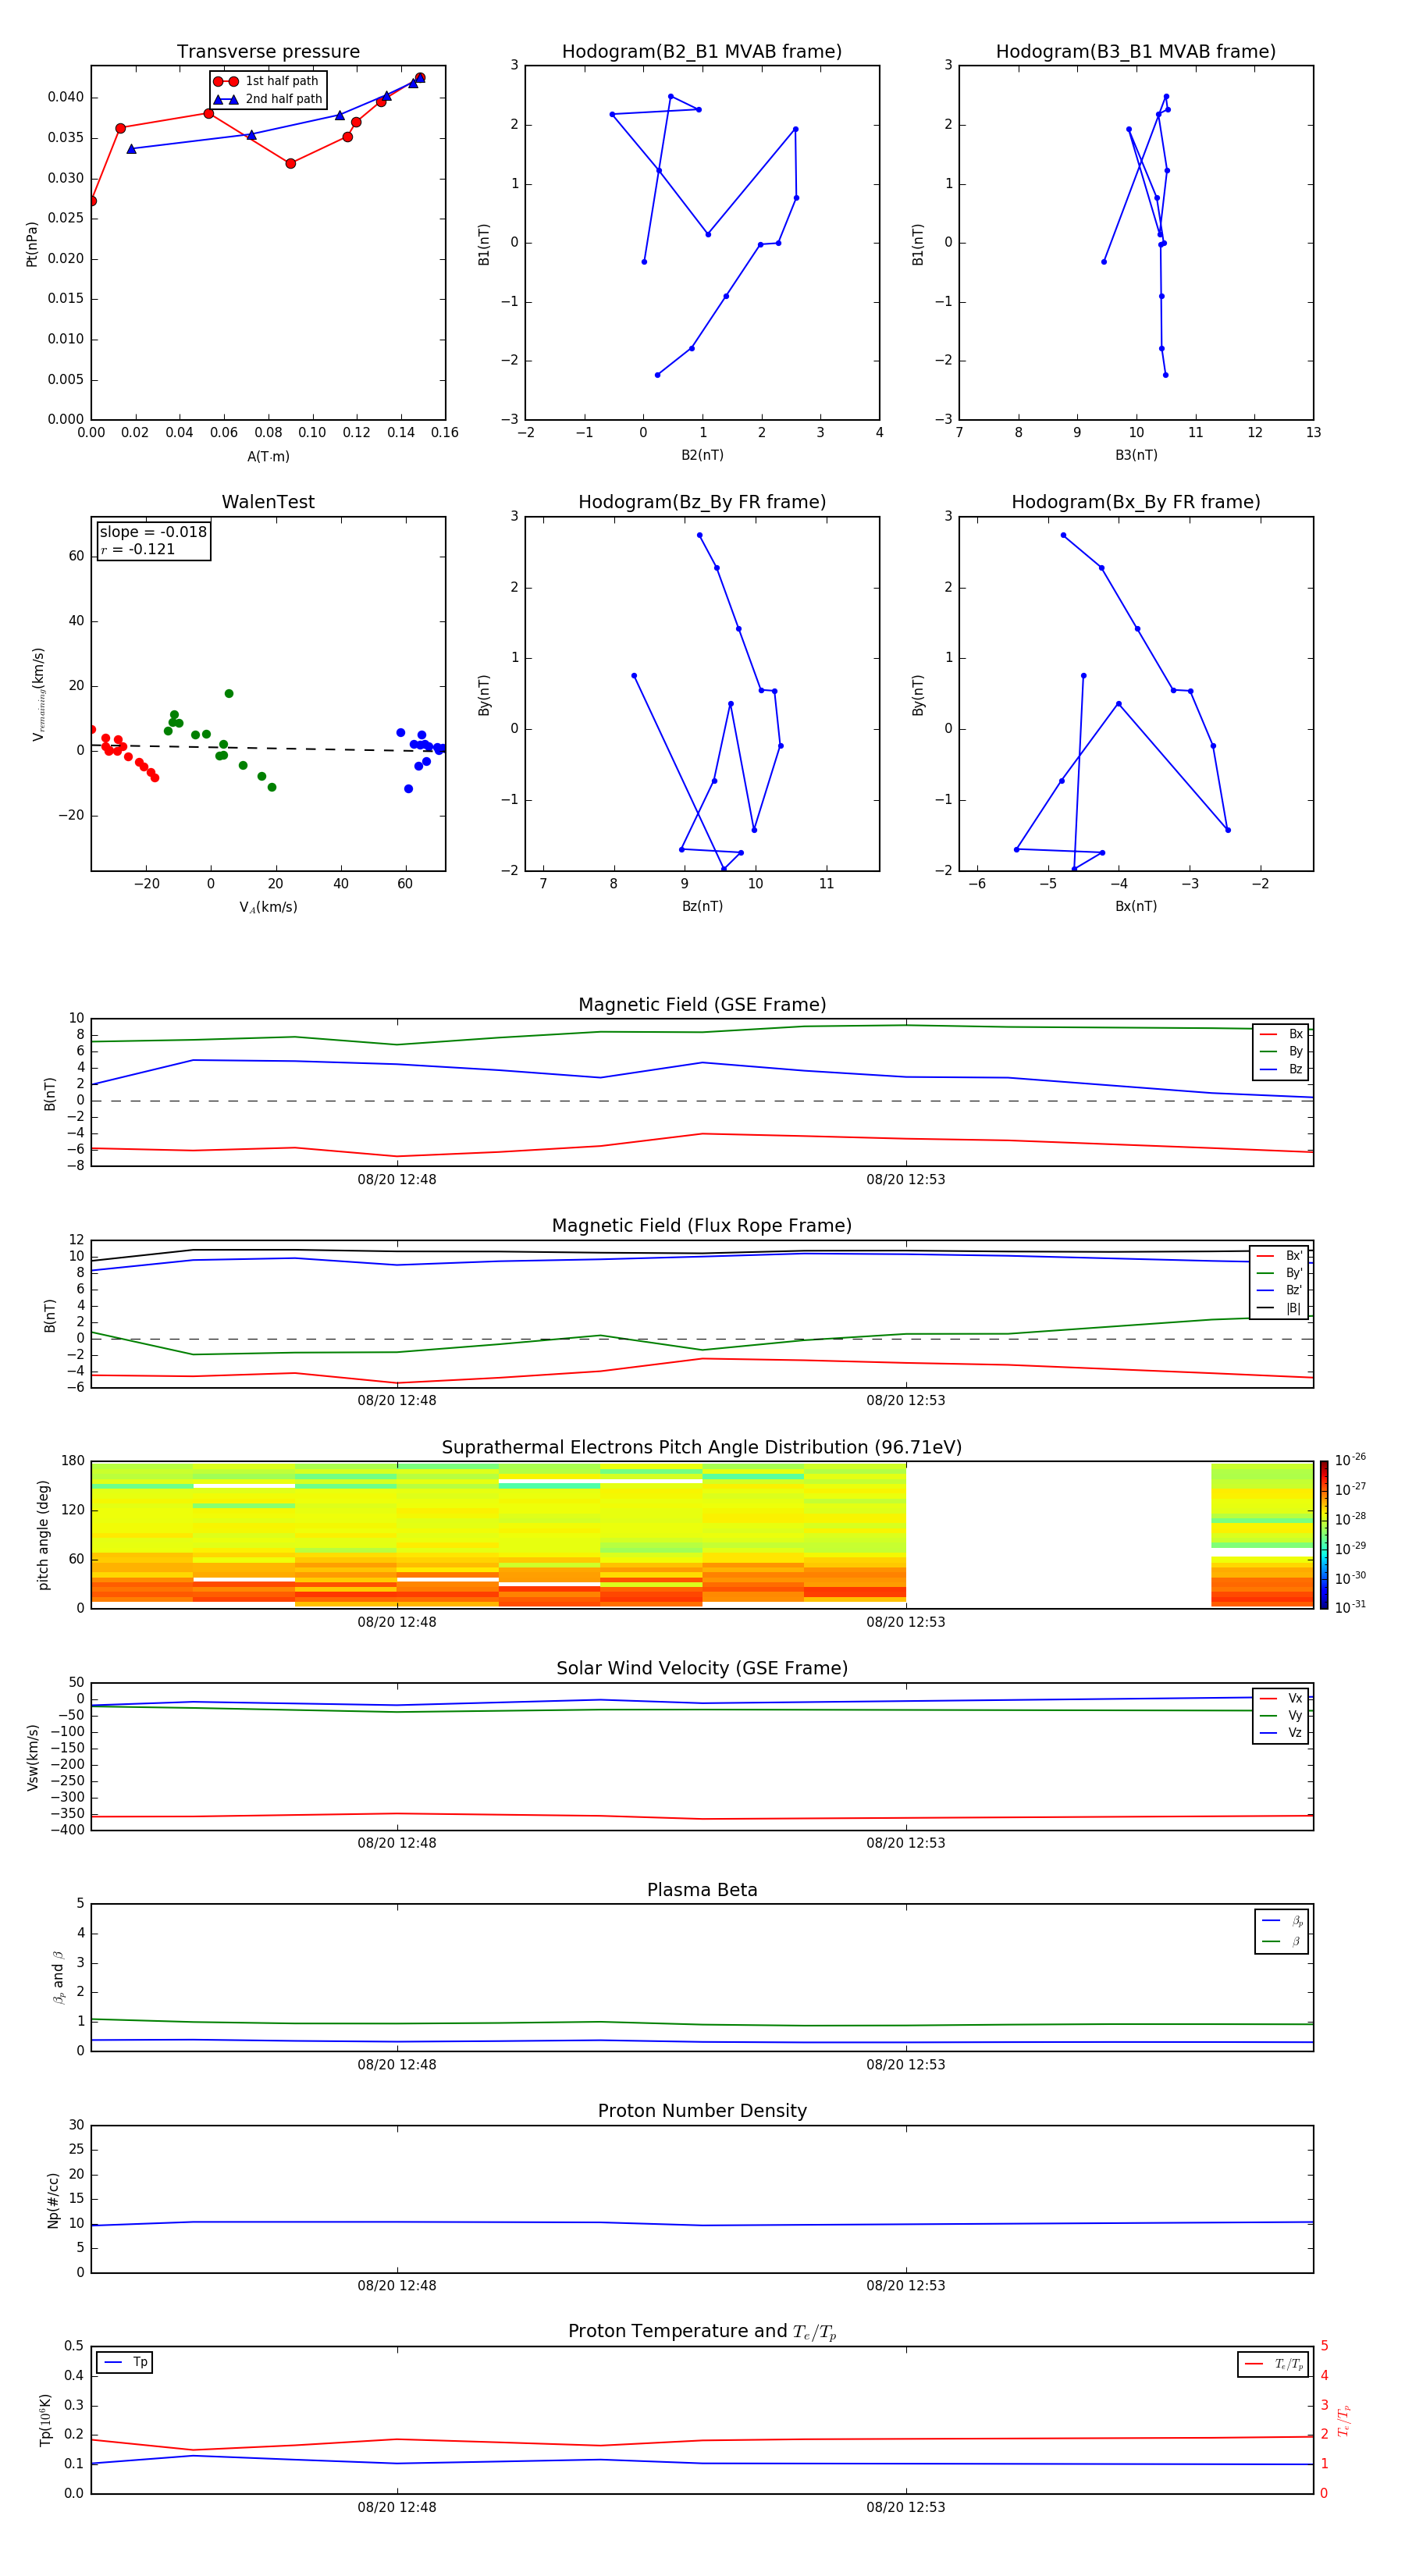Click the Te/Tp legend box in temperature plot
1405x2576 pixels.
pos(1273,2364)
